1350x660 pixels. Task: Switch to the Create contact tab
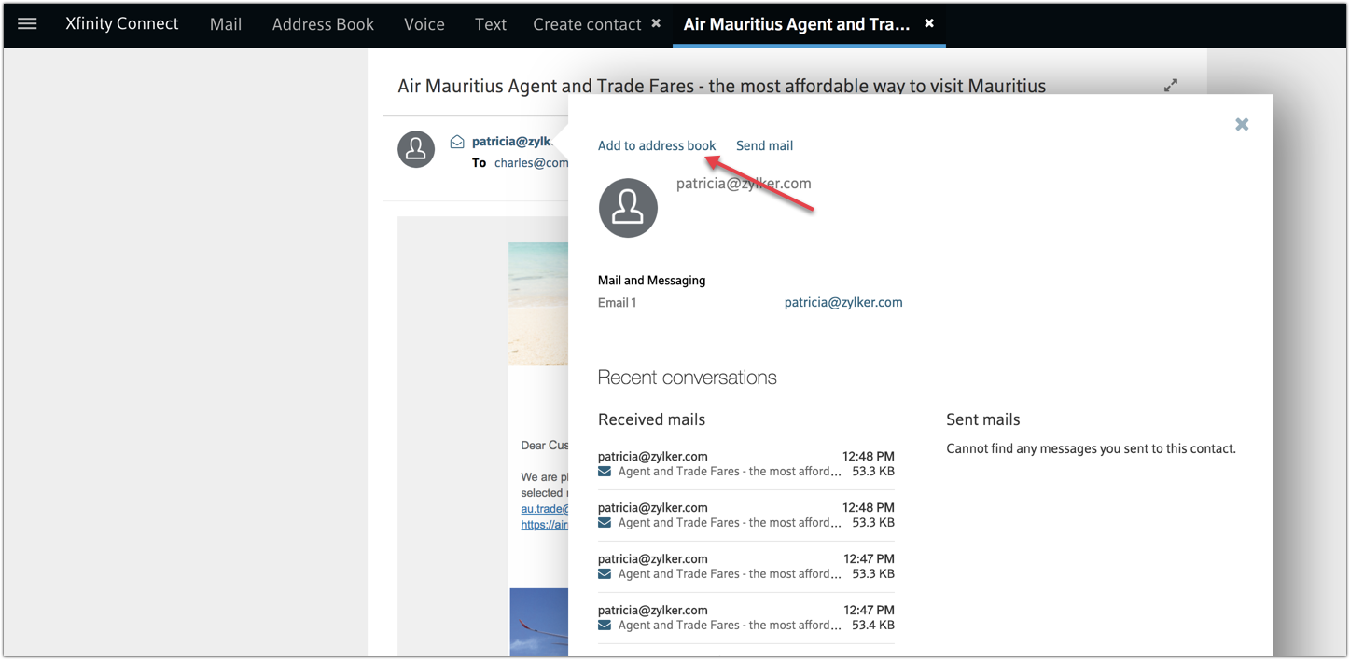pos(587,24)
